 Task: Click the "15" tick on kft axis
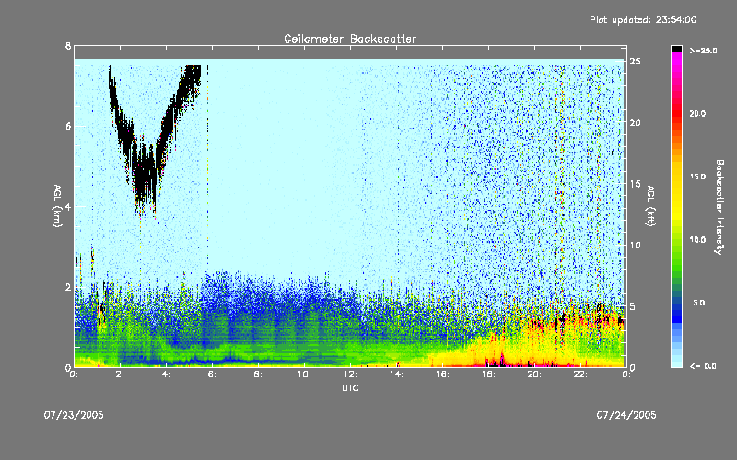[636, 184]
